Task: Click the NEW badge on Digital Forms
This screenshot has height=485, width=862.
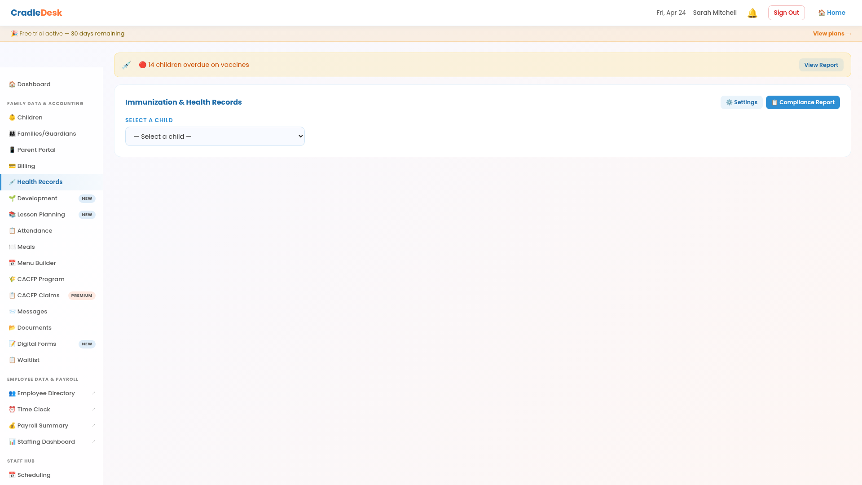Action: pos(87,344)
